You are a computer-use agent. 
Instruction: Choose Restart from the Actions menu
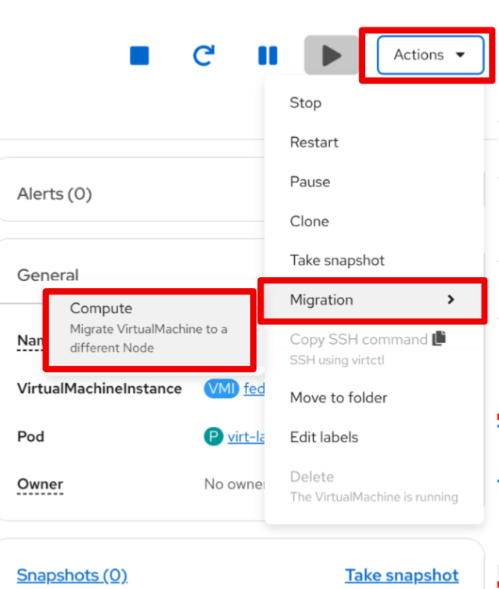[314, 143]
